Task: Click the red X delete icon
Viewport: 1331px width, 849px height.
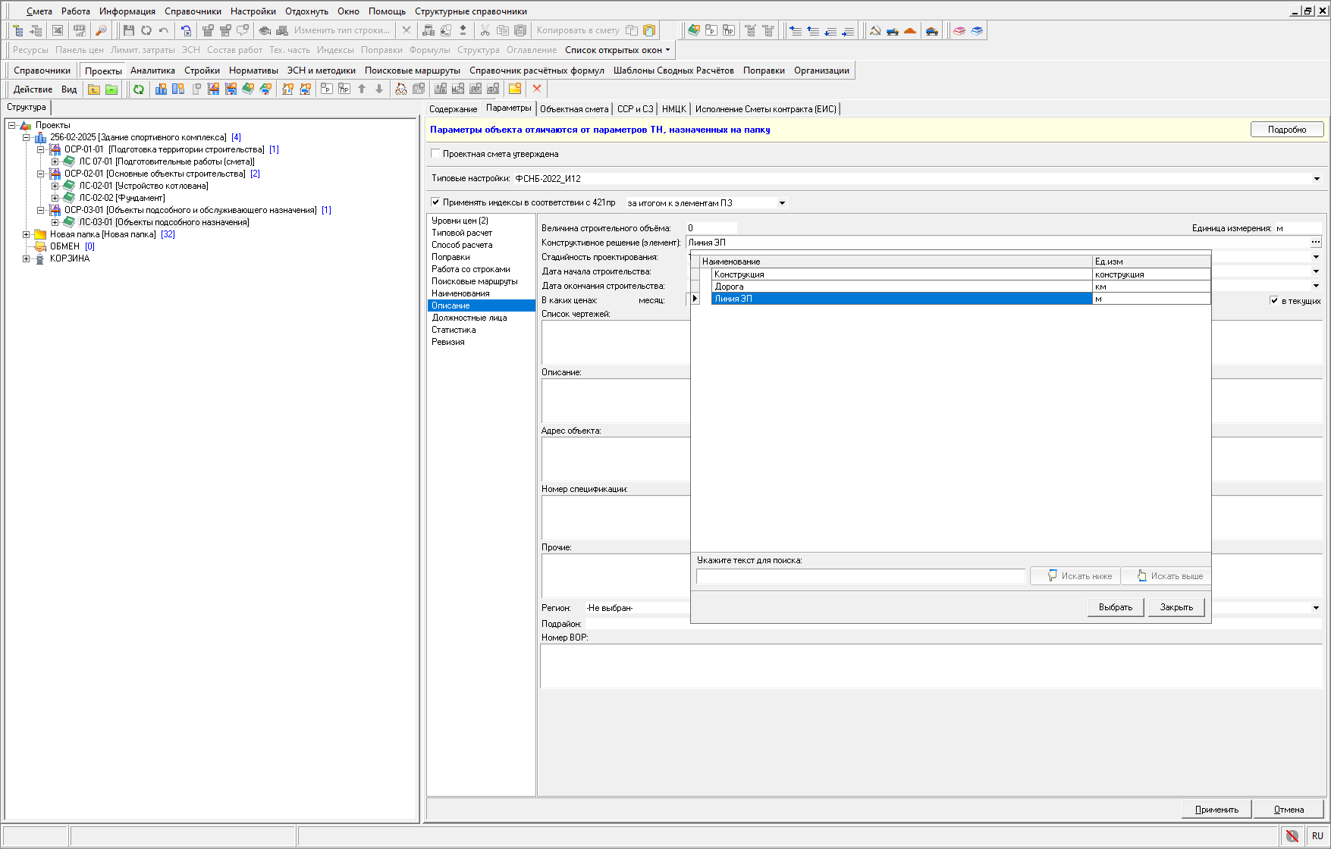Action: [537, 89]
